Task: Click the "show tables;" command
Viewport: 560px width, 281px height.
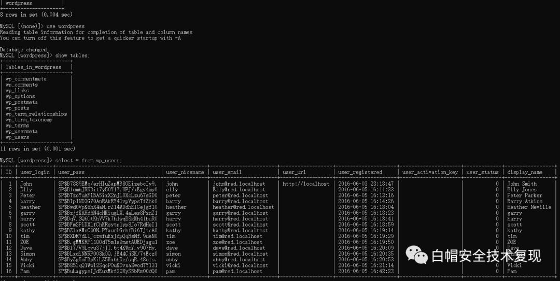Action: 73,55
